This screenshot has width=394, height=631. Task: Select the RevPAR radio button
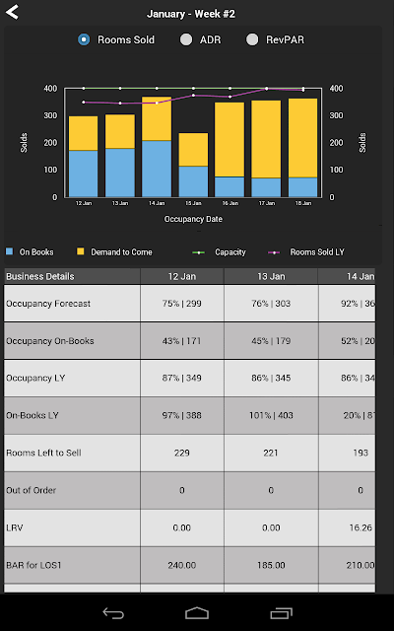pos(252,39)
